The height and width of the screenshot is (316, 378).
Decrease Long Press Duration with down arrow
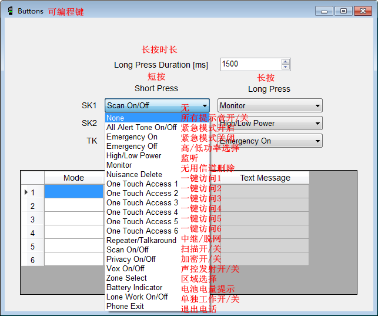286,66
